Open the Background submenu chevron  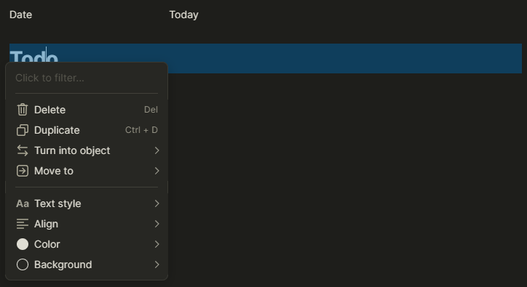click(x=156, y=265)
